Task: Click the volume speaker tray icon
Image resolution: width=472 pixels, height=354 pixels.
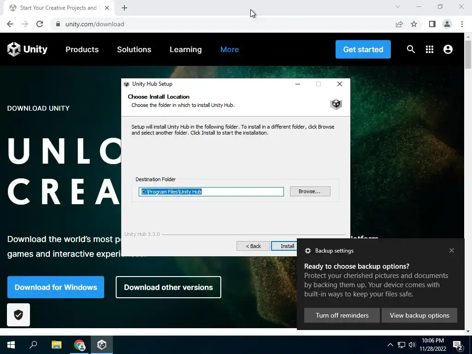Action: coord(412,345)
